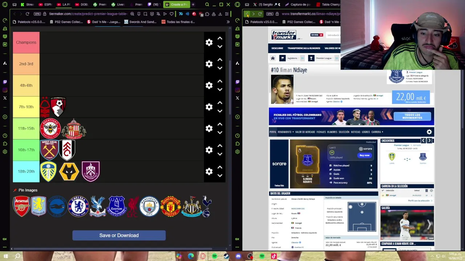465x261 pixels.
Task: Toggle VPN badge in tiermaker window
Action: (x=37, y=14)
